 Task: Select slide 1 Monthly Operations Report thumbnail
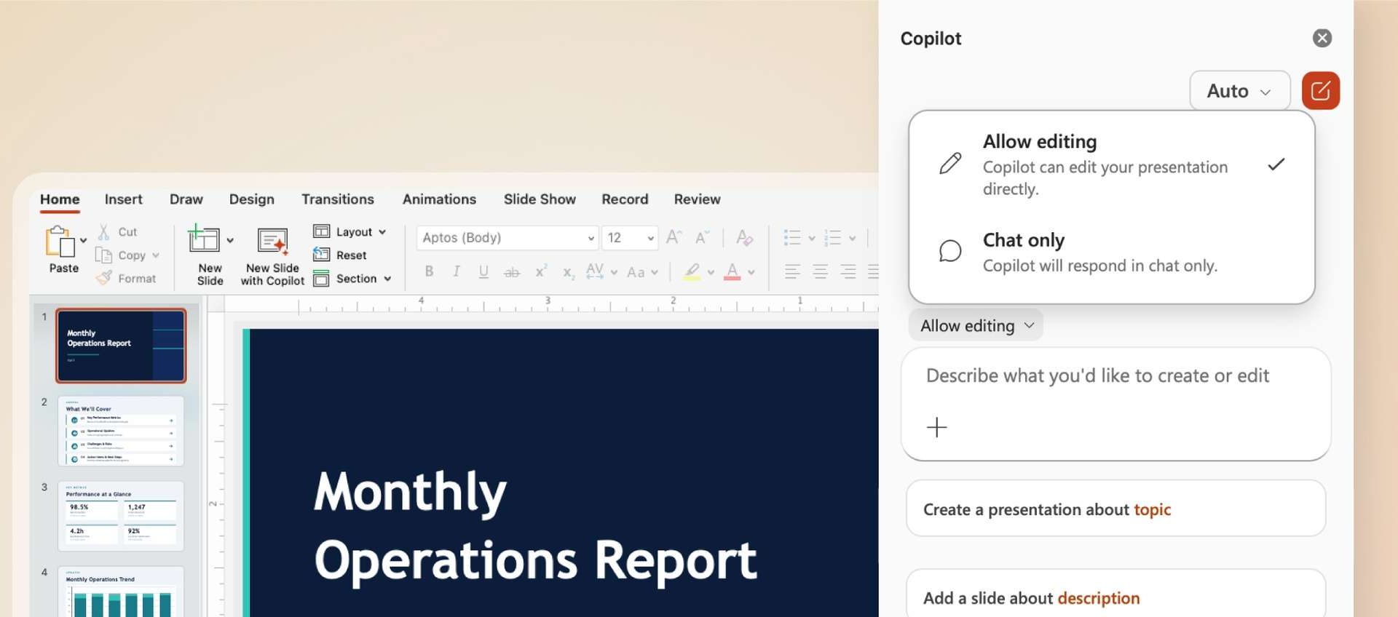(x=121, y=346)
